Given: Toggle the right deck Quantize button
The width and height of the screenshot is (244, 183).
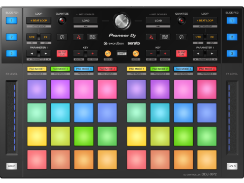Looking at the screenshot, I should pyautogui.click(x=181, y=21).
